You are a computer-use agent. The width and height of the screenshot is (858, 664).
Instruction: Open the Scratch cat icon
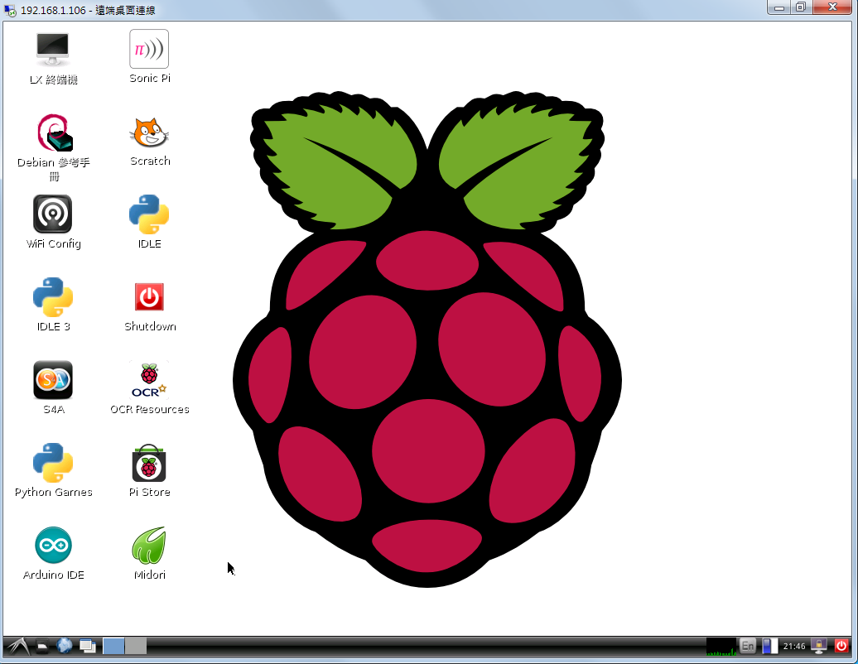[x=149, y=132]
